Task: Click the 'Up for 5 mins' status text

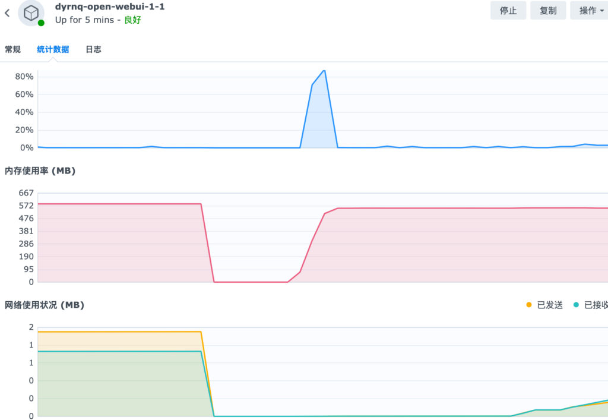Action: point(84,20)
